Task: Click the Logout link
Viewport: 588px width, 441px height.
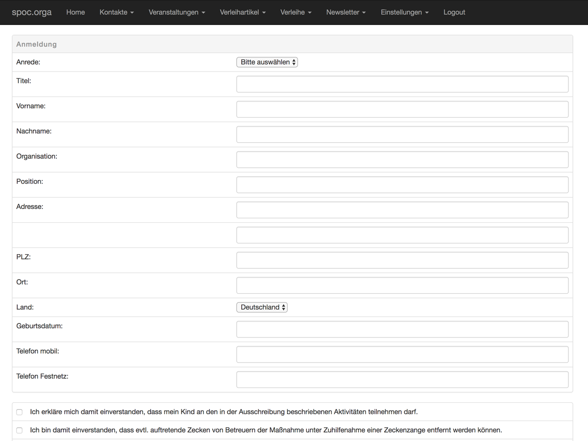Action: 454,12
